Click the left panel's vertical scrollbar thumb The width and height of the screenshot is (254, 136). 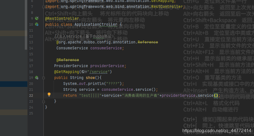[x=26, y=25]
